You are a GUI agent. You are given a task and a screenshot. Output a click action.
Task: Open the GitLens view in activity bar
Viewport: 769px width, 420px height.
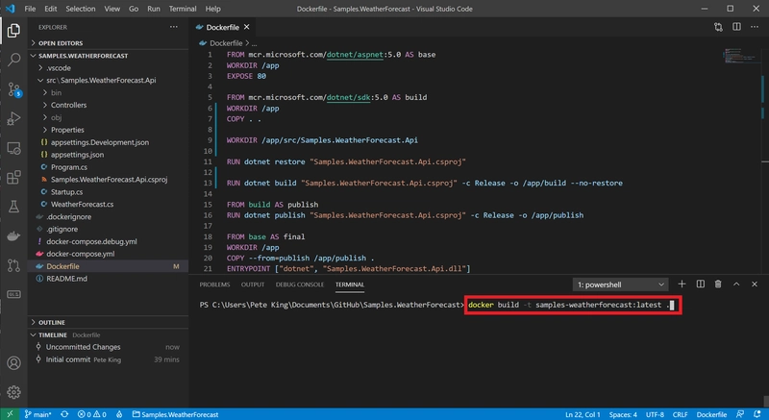13,294
